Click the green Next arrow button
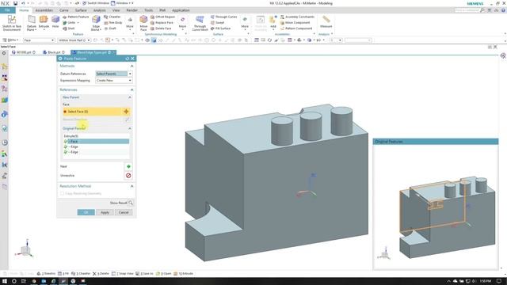 [128, 166]
